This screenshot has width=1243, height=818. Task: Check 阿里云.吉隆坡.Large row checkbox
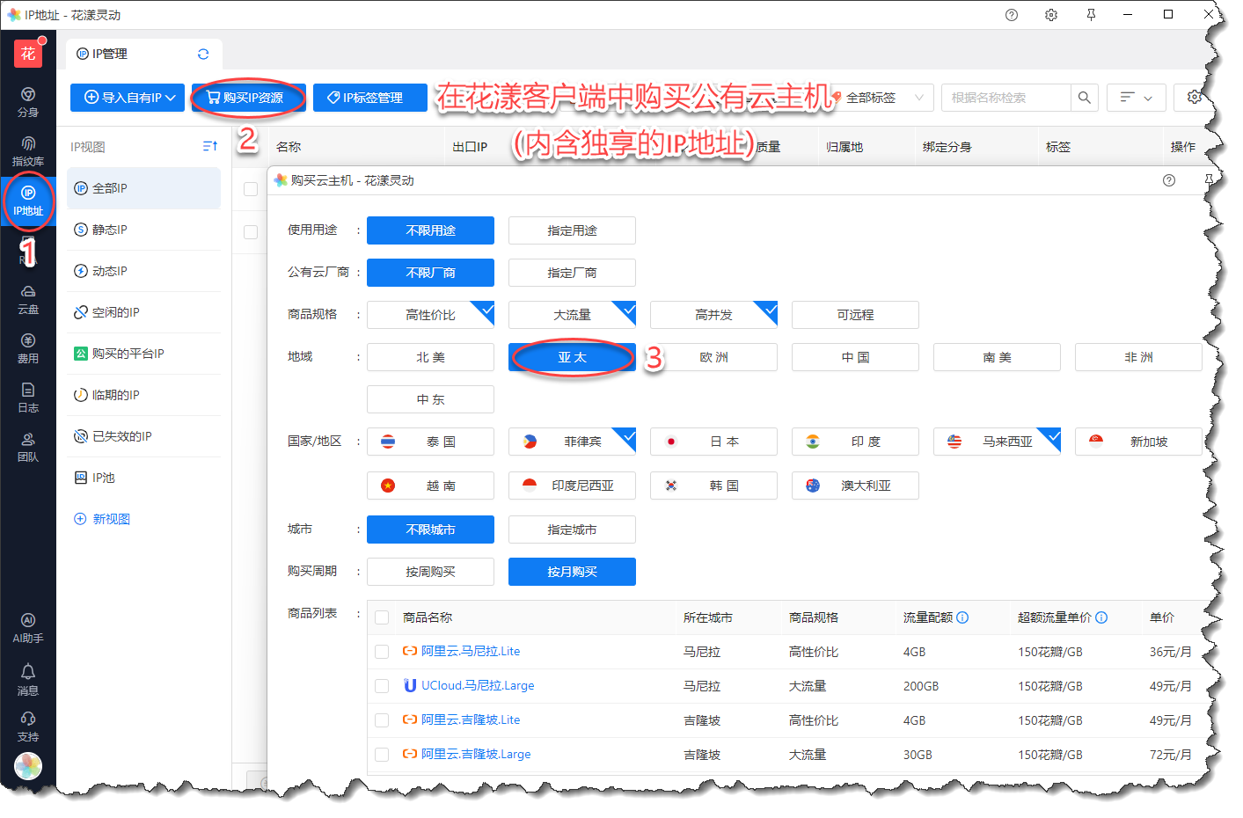click(382, 755)
